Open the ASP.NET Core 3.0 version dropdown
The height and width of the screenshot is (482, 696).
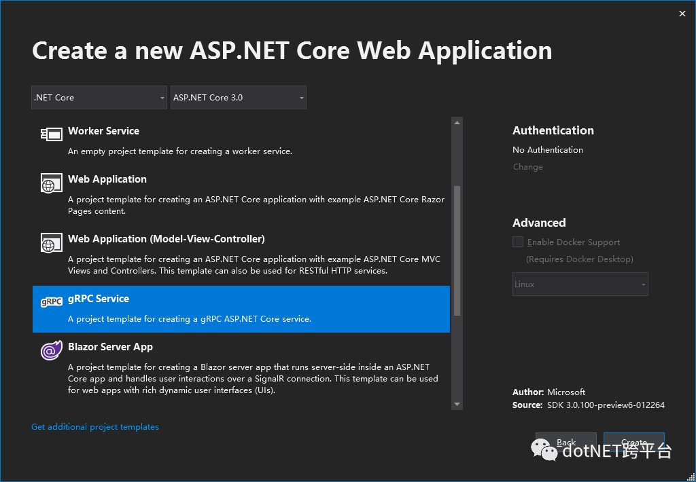click(x=238, y=97)
